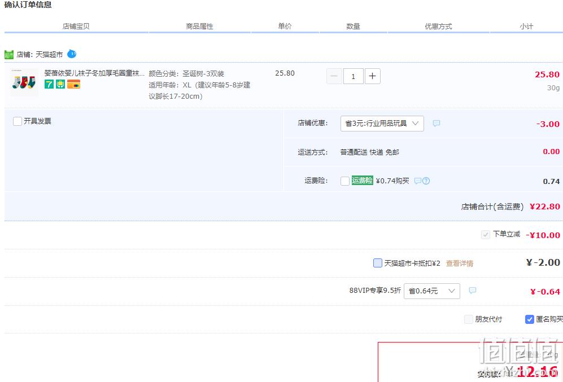563x382 pixels.
Task: Open the socks product thumbnail image
Action: (24, 82)
